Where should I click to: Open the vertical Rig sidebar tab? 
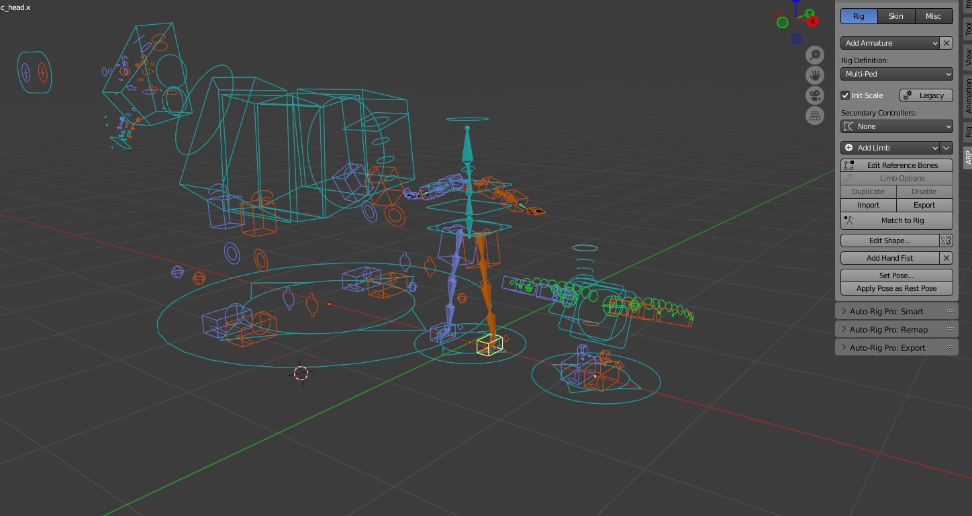968,132
